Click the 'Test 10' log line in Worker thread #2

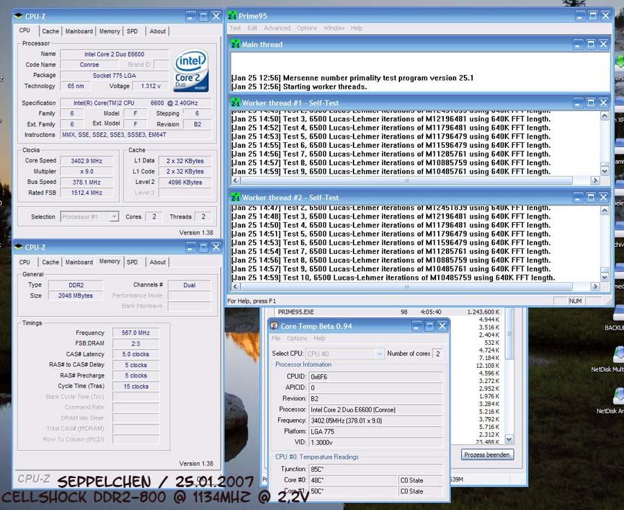[x=393, y=278]
